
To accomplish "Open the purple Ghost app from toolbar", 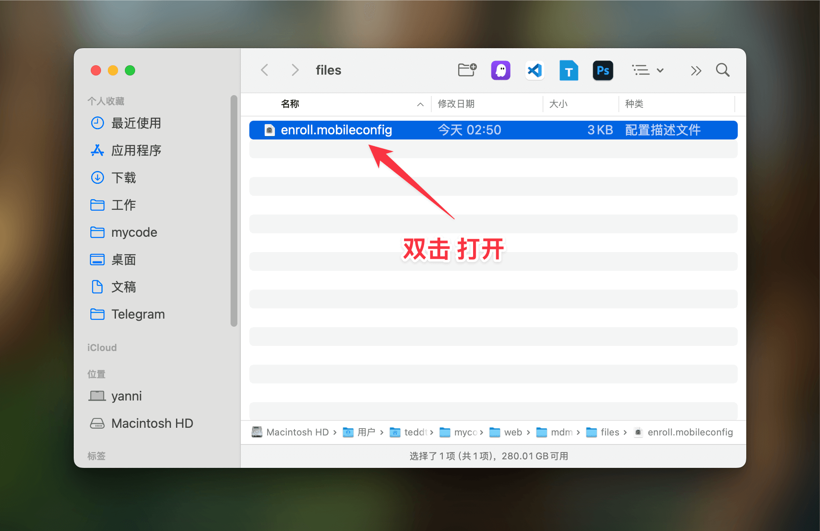I will point(500,70).
